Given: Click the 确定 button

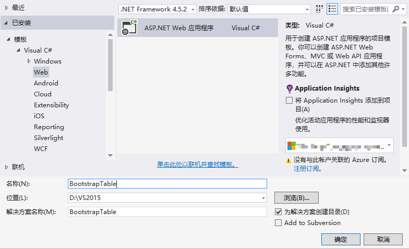Looking at the screenshot, I should coord(341,240).
